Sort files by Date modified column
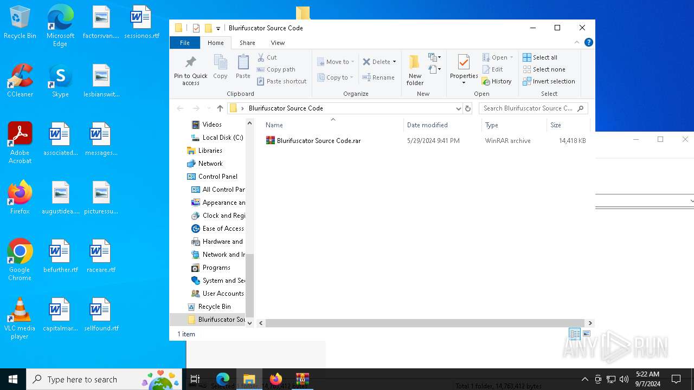The height and width of the screenshot is (390, 694). (442, 125)
